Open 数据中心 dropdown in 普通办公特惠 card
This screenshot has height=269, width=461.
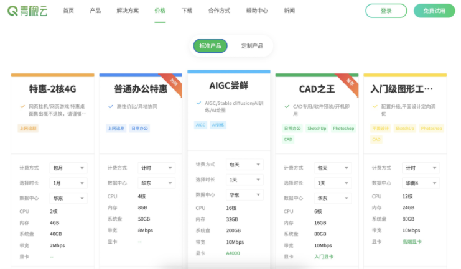point(156,183)
